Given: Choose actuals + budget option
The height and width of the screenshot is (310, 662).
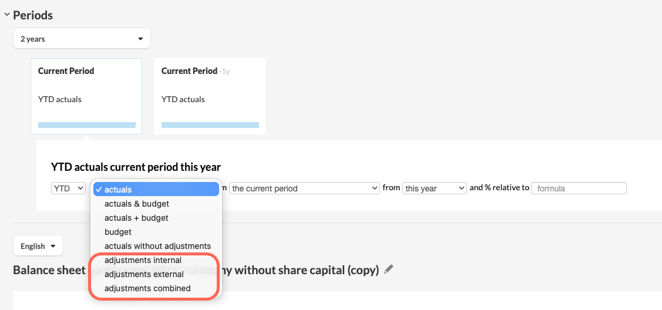Looking at the screenshot, I should [x=136, y=218].
